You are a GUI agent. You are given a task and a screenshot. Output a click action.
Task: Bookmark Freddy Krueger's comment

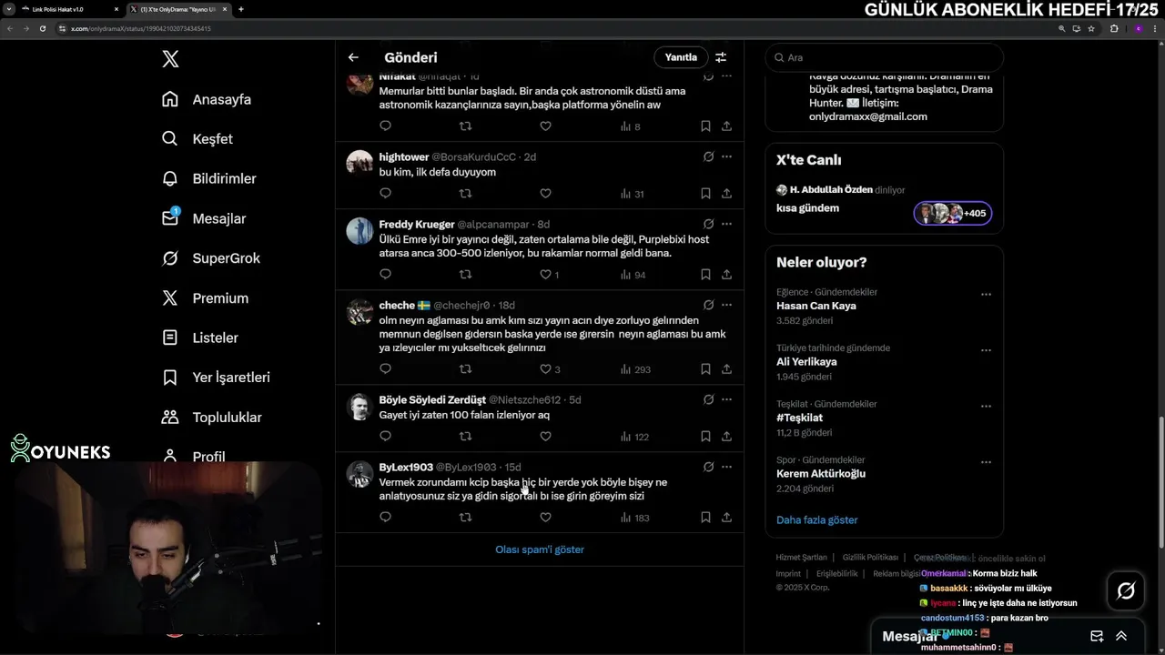[705, 274]
